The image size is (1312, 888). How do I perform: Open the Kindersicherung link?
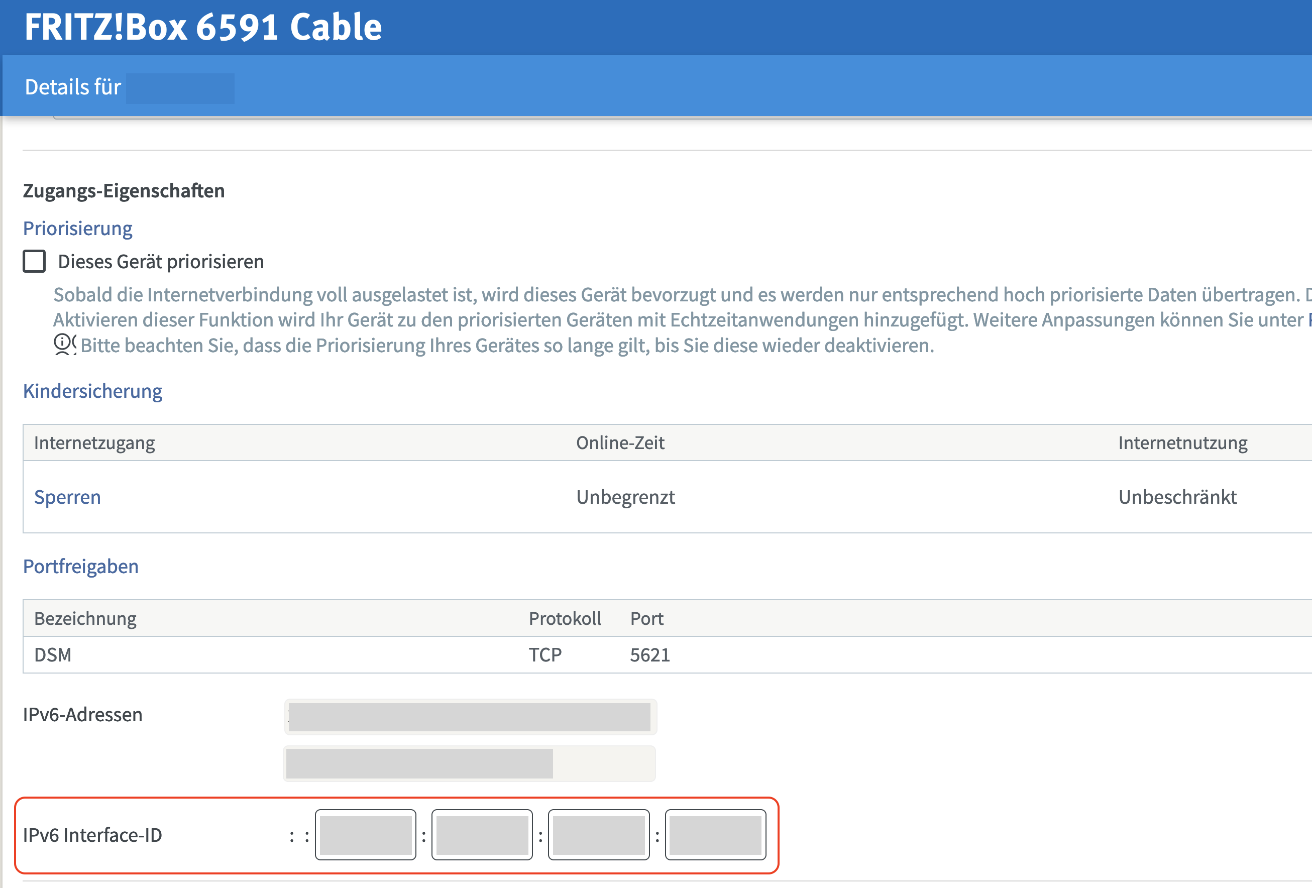[92, 391]
